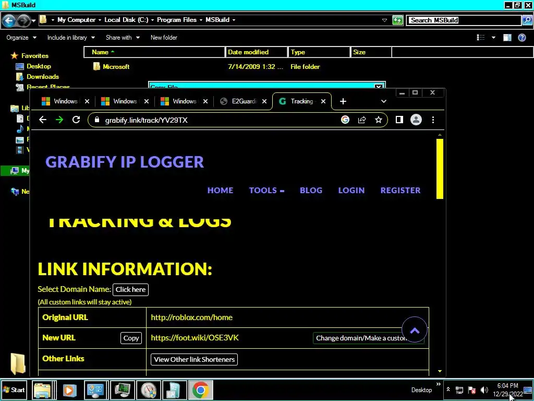Close the E2Guardian tab
534x401 pixels.
coord(264,101)
